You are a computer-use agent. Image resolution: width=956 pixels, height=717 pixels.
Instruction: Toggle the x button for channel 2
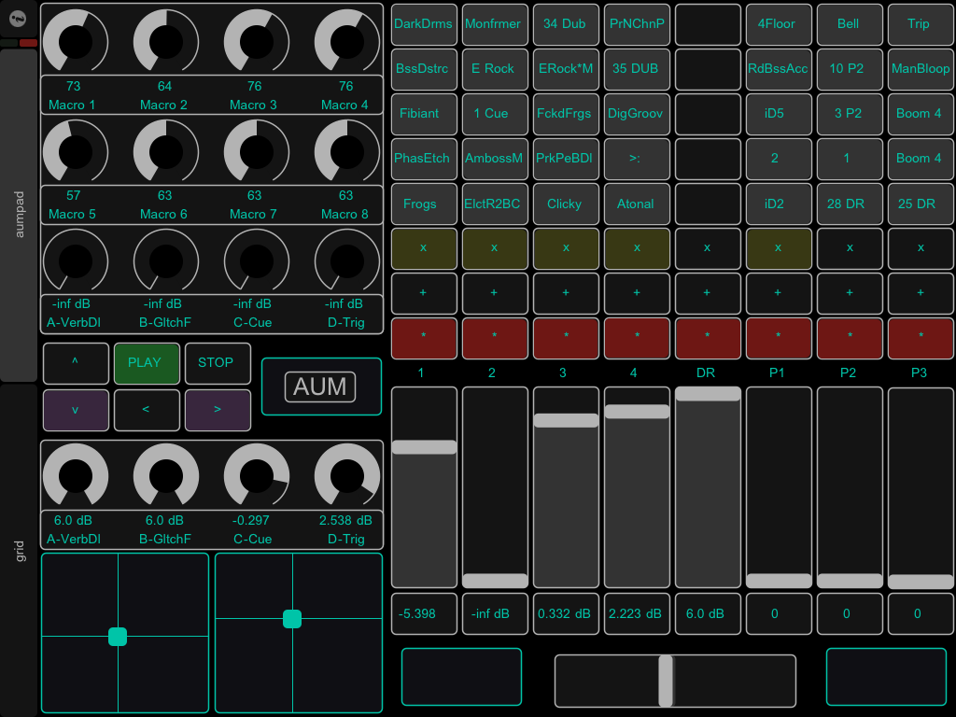click(x=495, y=248)
